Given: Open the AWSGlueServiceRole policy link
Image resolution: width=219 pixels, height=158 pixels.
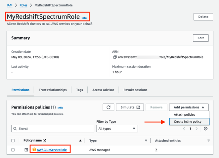Looking at the screenshot, I should tap(52, 150).
